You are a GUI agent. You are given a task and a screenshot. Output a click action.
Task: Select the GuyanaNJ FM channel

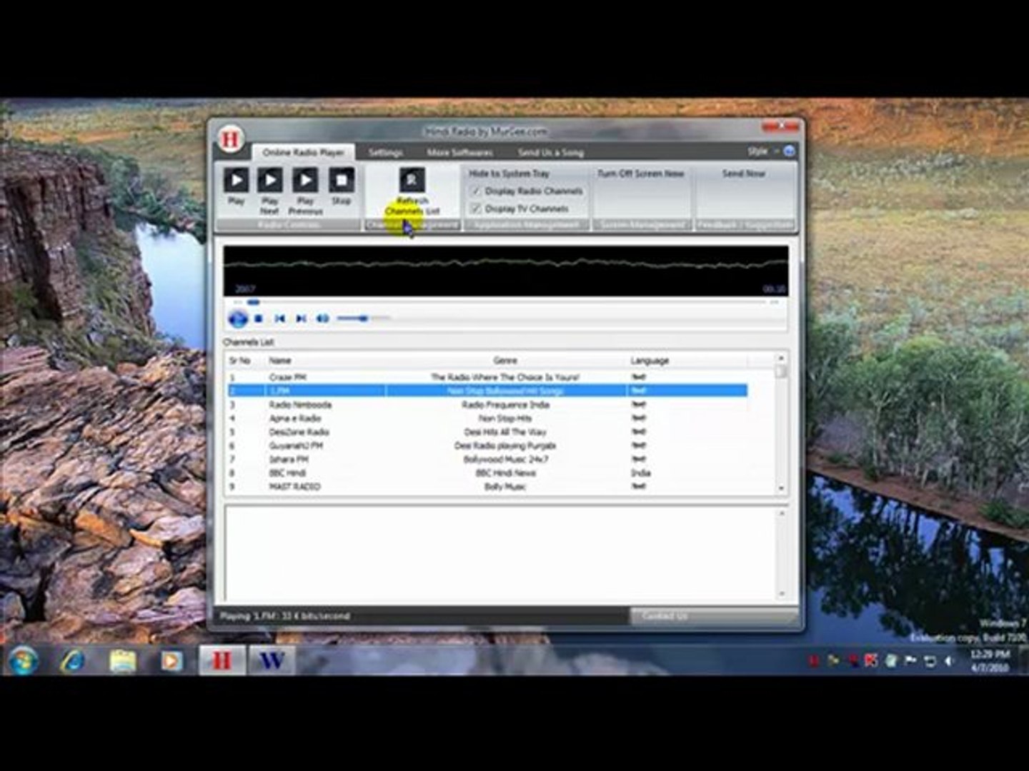[487, 445]
